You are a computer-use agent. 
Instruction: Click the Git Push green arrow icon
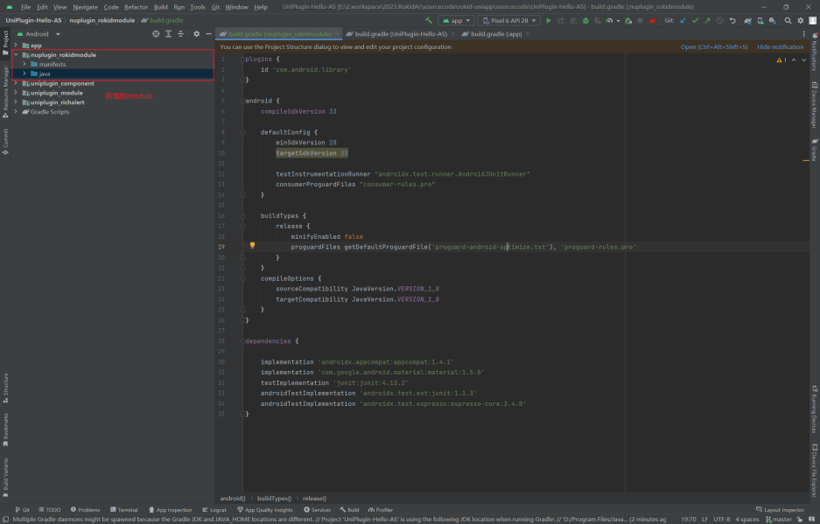(707, 20)
